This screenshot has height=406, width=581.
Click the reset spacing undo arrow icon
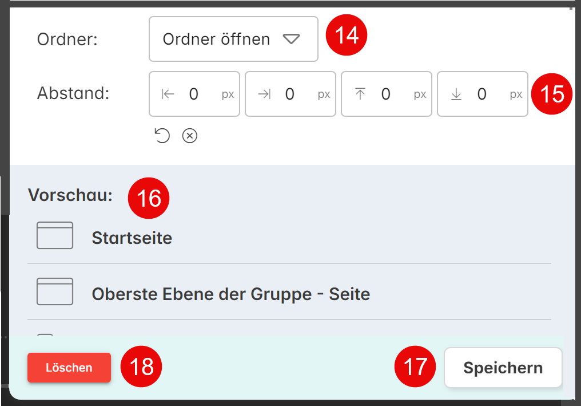162,136
